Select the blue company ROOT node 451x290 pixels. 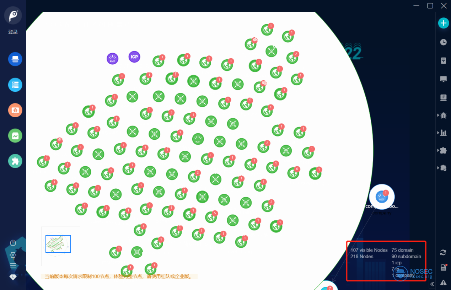click(382, 197)
